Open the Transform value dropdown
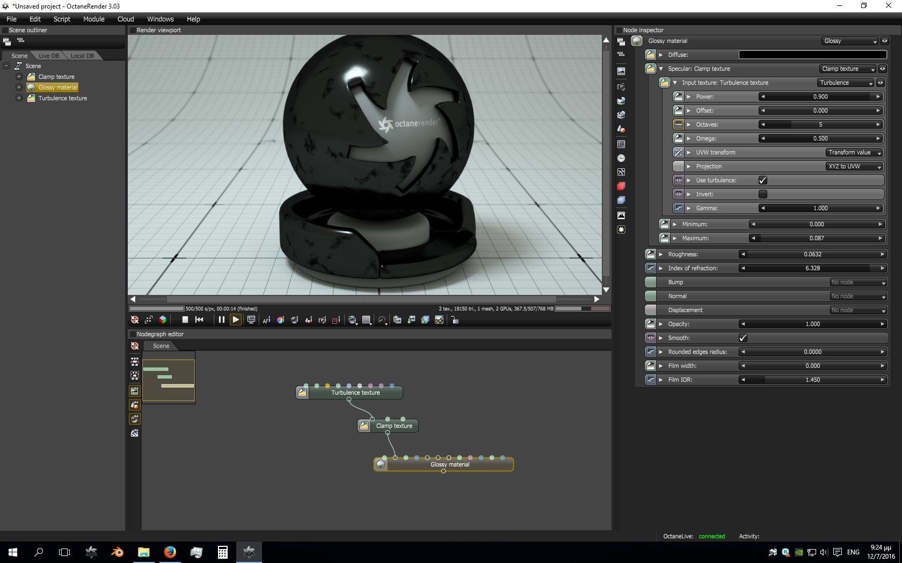Viewport: 902px width, 563px height. tap(854, 152)
